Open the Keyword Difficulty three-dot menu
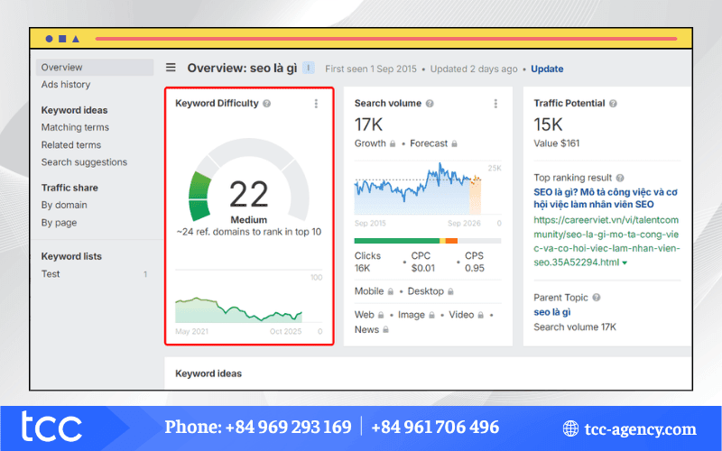 pos(316,104)
